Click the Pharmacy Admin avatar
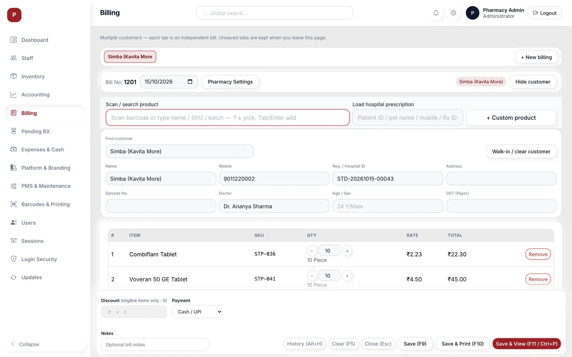 472,13
